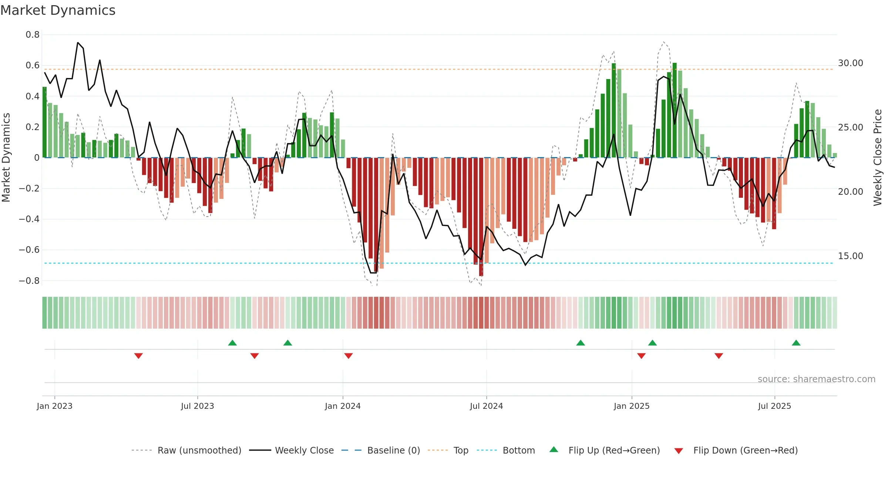Click the 0.6 left axis label
888x499 pixels.
tap(33, 65)
